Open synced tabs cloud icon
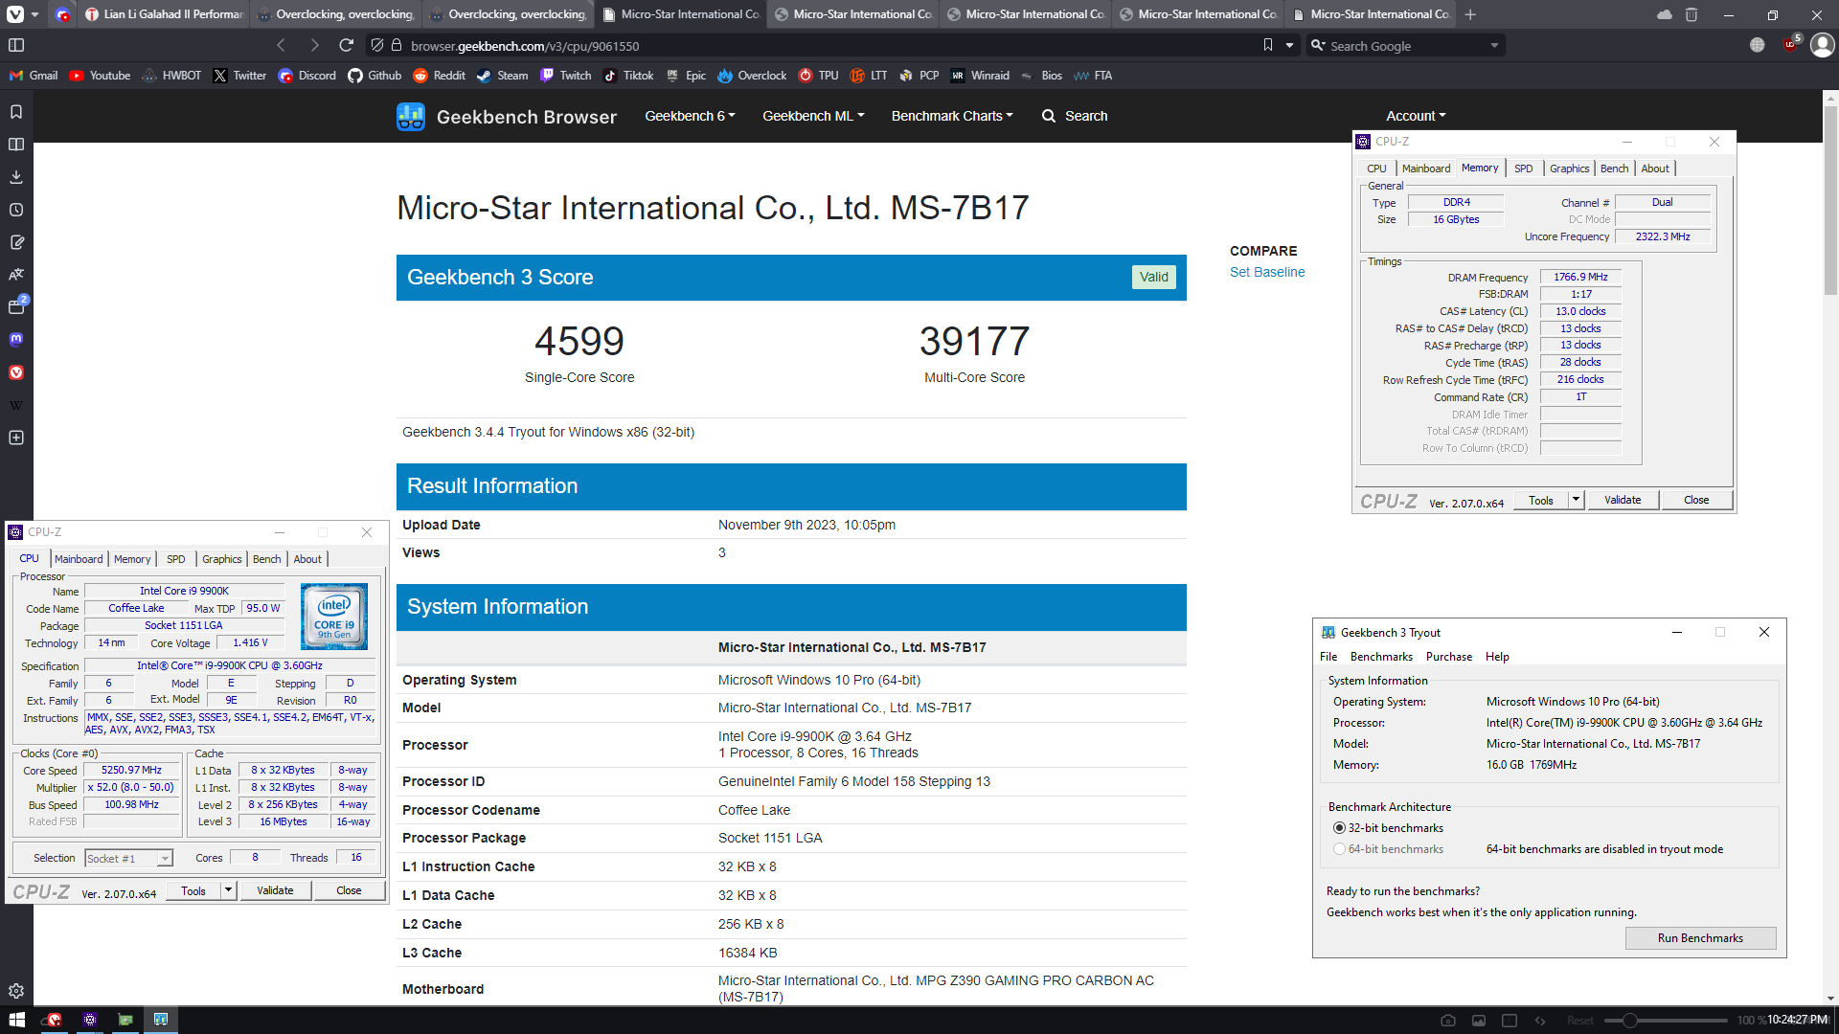Screen dimensions: 1839x1034 click(1665, 14)
